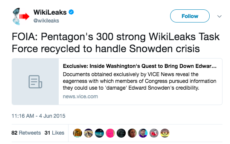Click the second liker avatar with arches
Screen dimensions: 230x144
click(88, 133)
